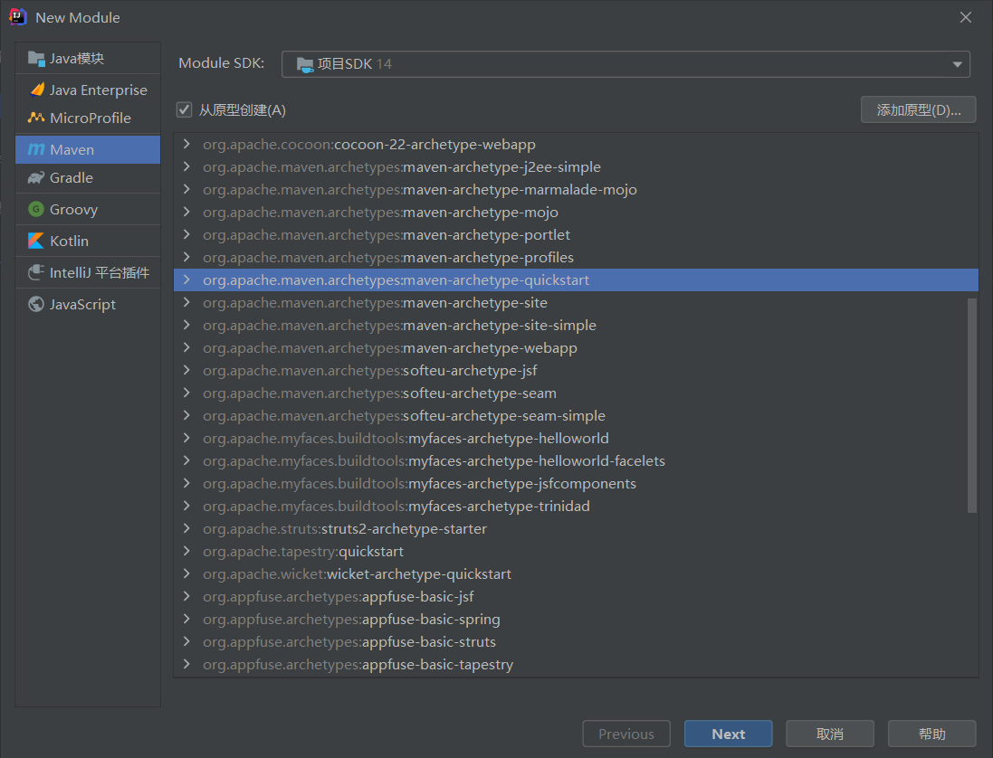The height and width of the screenshot is (758, 993).
Task: Expand the struts2-archetype-starter node
Action: pos(186,529)
